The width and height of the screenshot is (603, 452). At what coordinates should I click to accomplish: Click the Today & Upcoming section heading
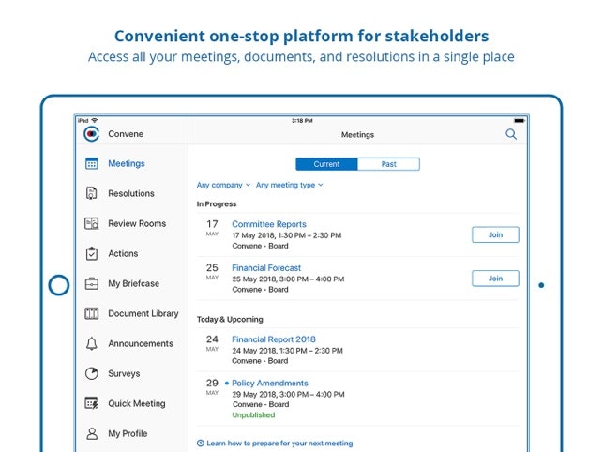[230, 319]
